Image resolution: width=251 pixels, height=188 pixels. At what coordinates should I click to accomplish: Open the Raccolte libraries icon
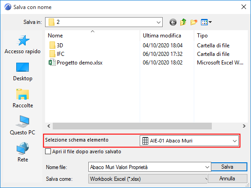(x=23, y=98)
